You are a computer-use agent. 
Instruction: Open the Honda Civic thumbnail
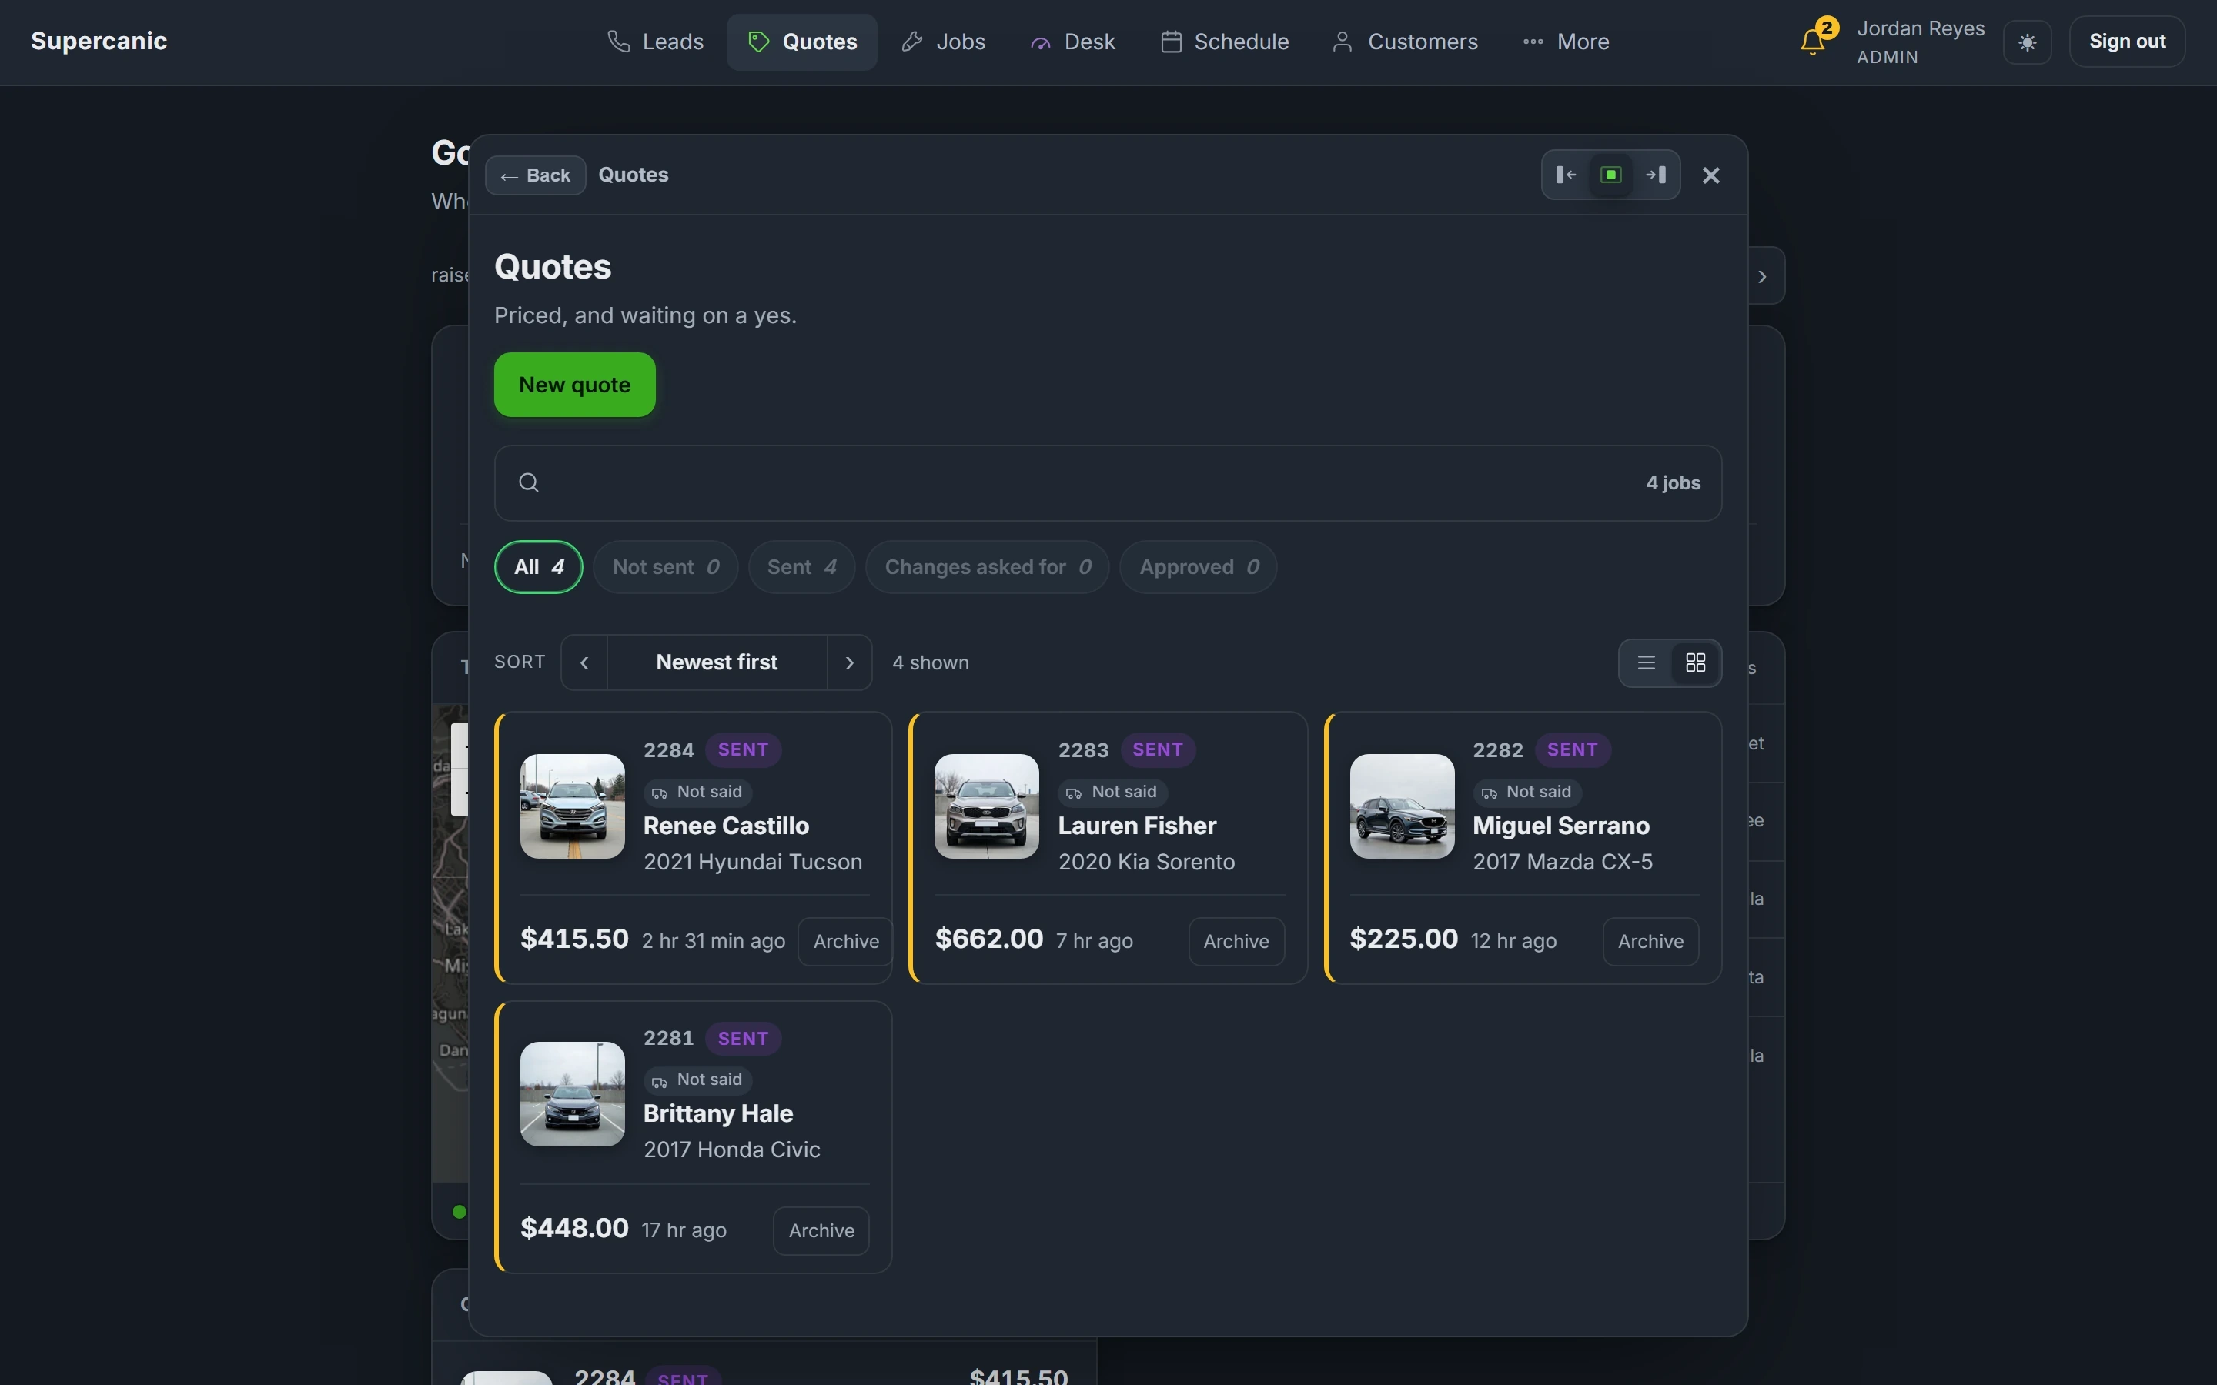(x=573, y=1093)
